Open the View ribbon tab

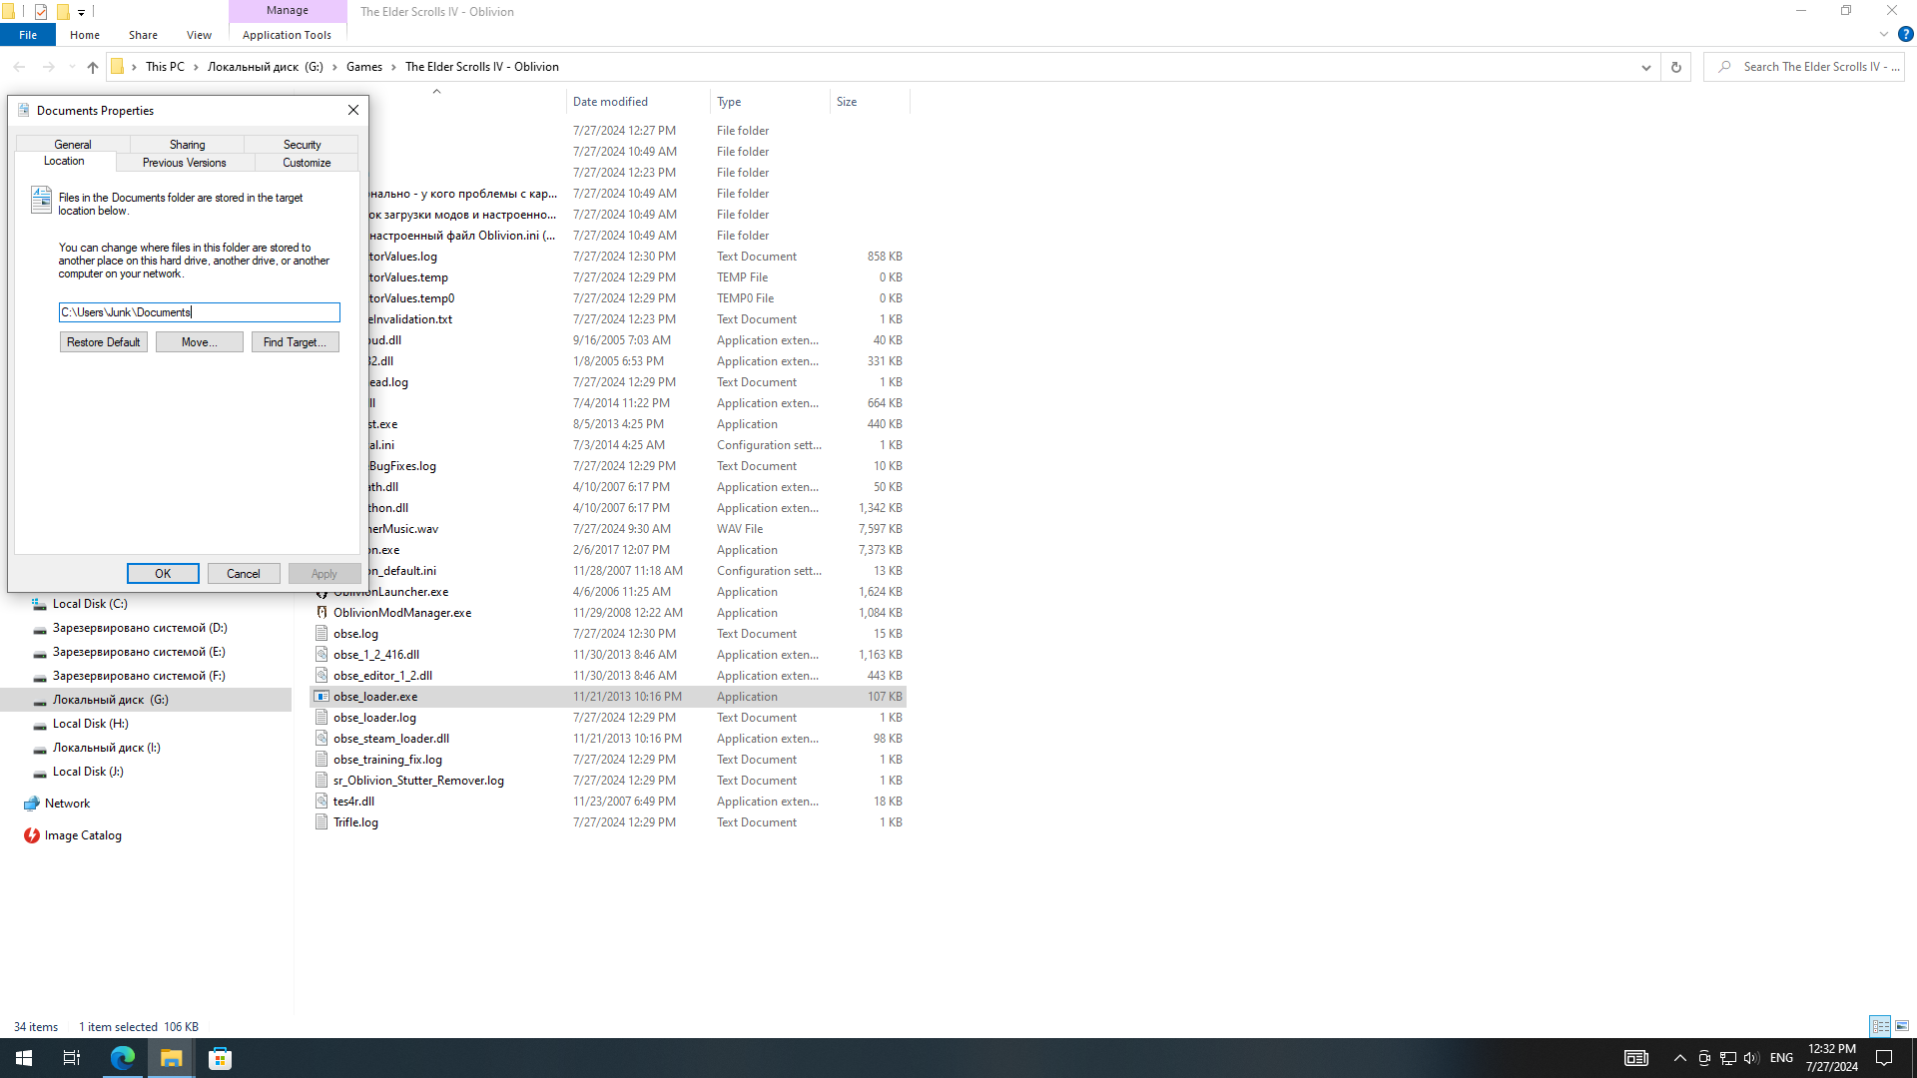pyautogui.click(x=199, y=35)
